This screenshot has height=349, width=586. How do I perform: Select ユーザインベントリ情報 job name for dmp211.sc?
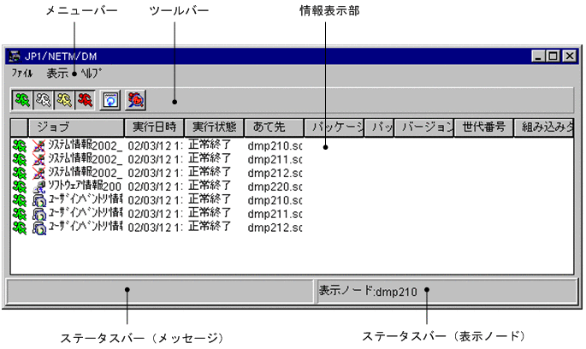pyautogui.click(x=86, y=214)
